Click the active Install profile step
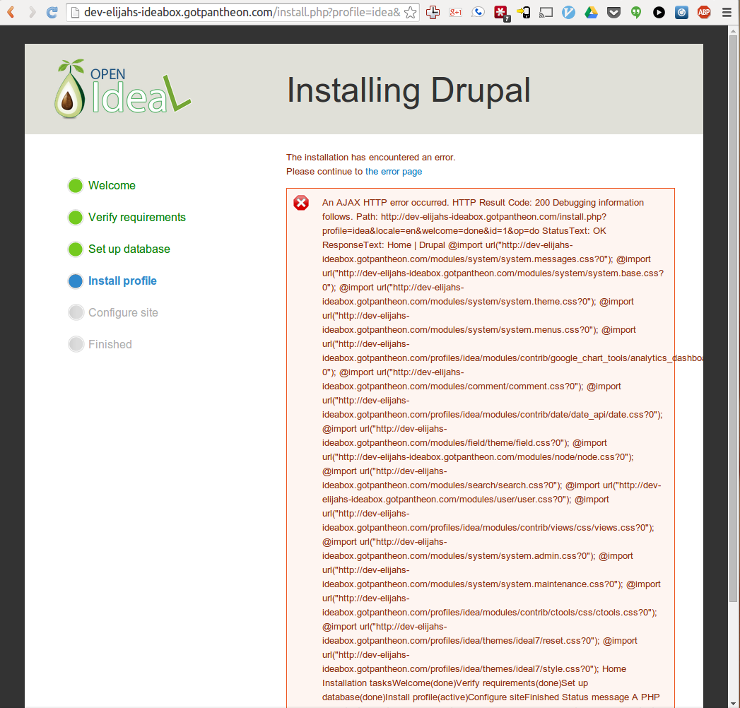 tap(122, 281)
